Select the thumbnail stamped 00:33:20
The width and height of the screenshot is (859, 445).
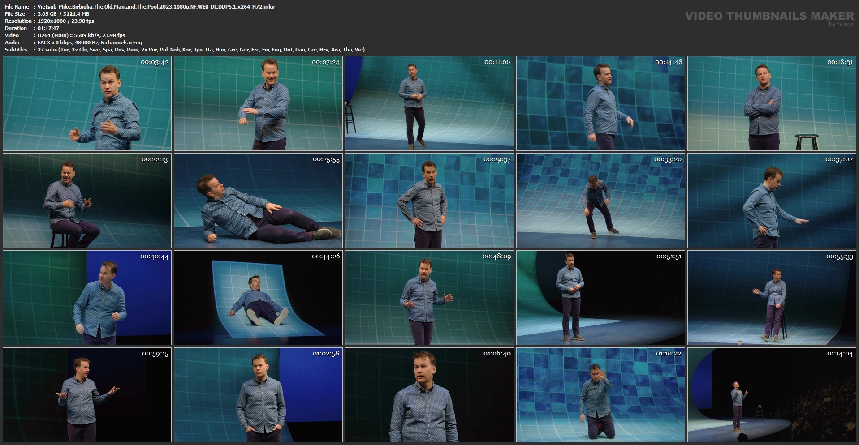(601, 201)
